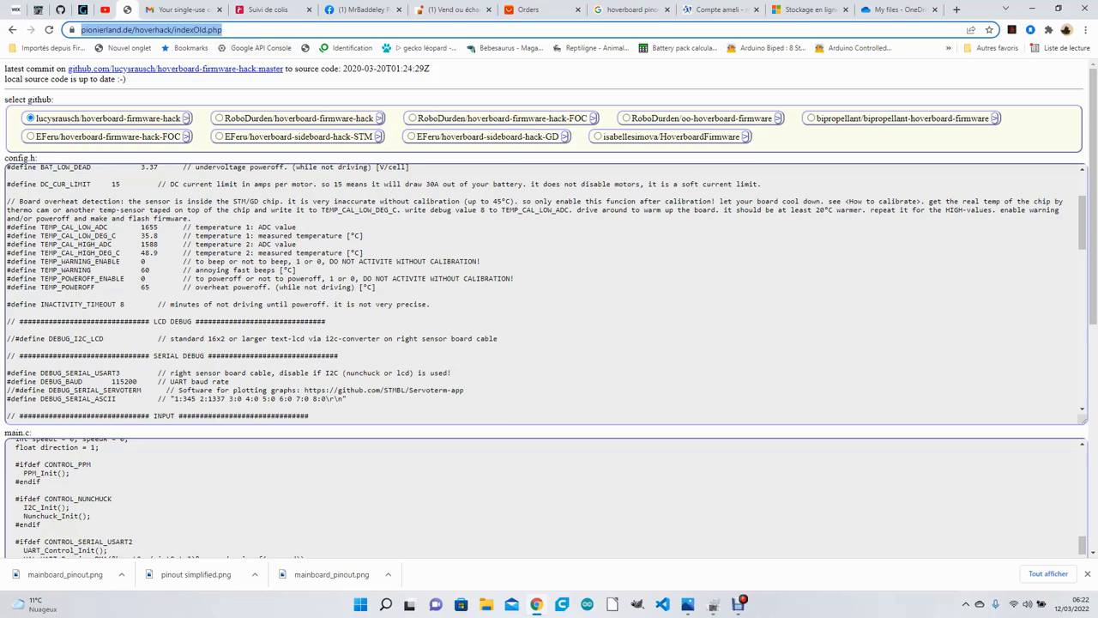Switch to the Suivi de colis tab
This screenshot has width=1098, height=618.
[x=268, y=9]
